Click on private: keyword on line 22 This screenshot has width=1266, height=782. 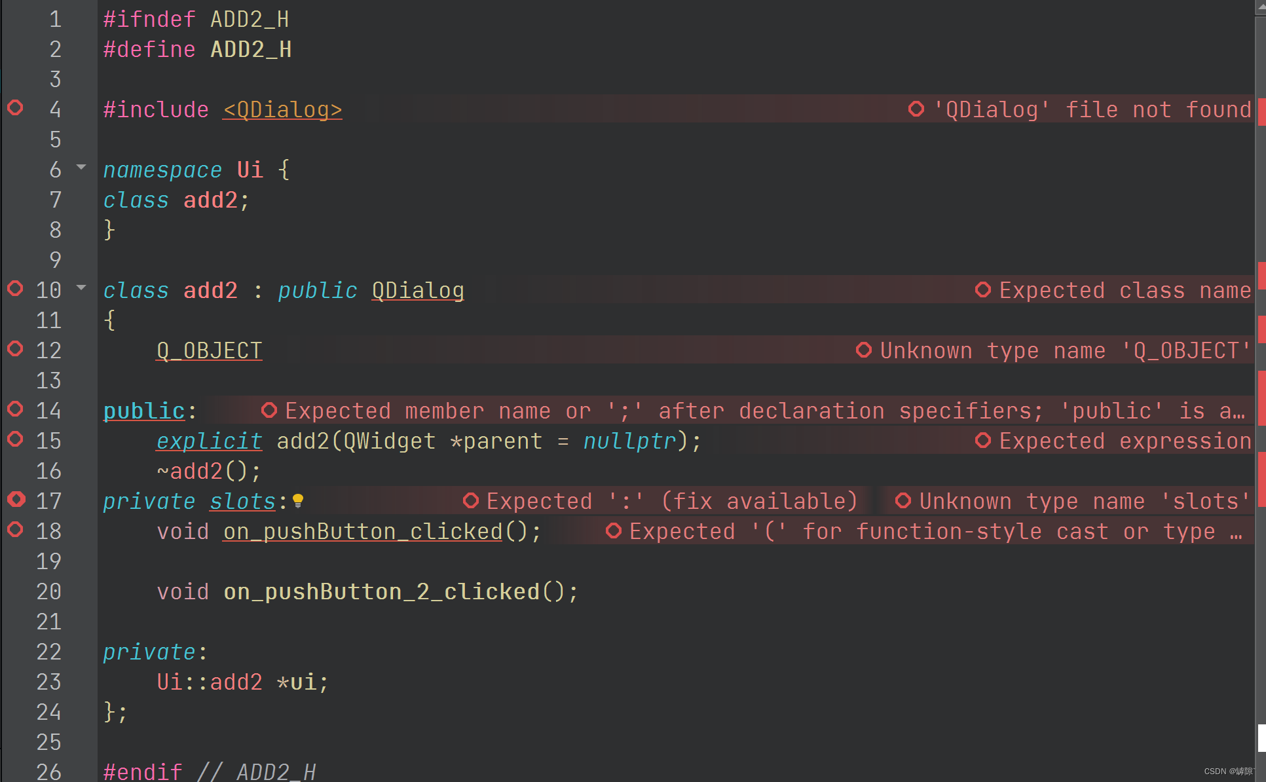[155, 652]
